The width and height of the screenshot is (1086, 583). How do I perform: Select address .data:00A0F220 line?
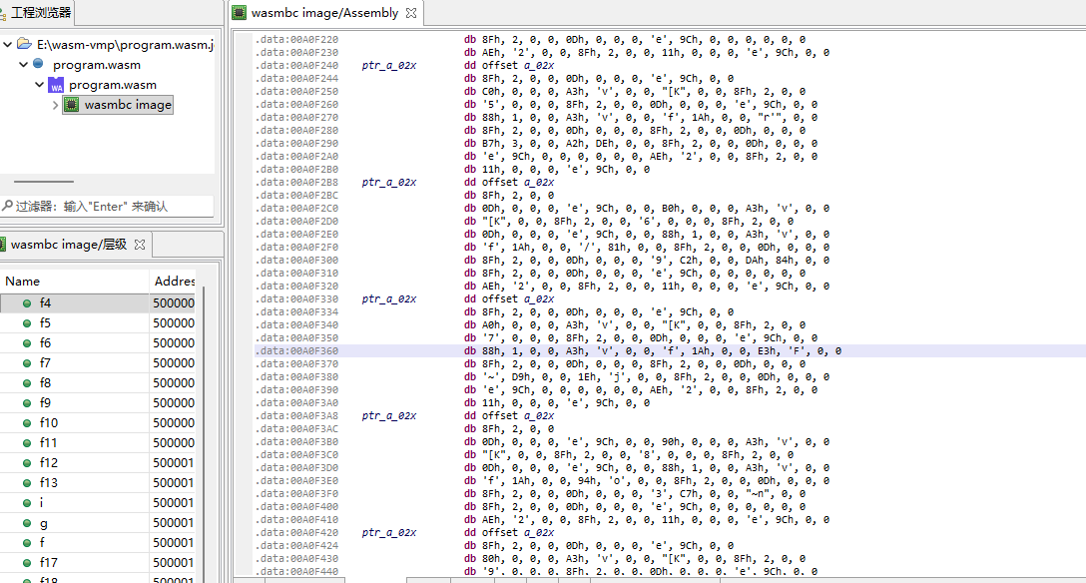296,40
